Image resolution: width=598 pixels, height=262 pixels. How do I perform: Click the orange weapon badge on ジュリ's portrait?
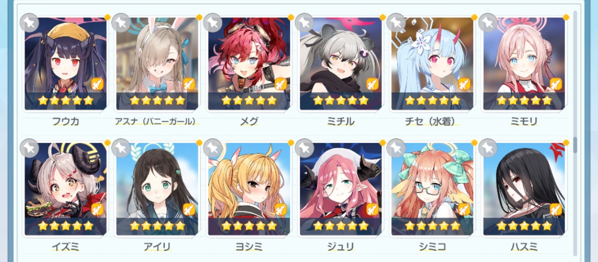click(372, 209)
